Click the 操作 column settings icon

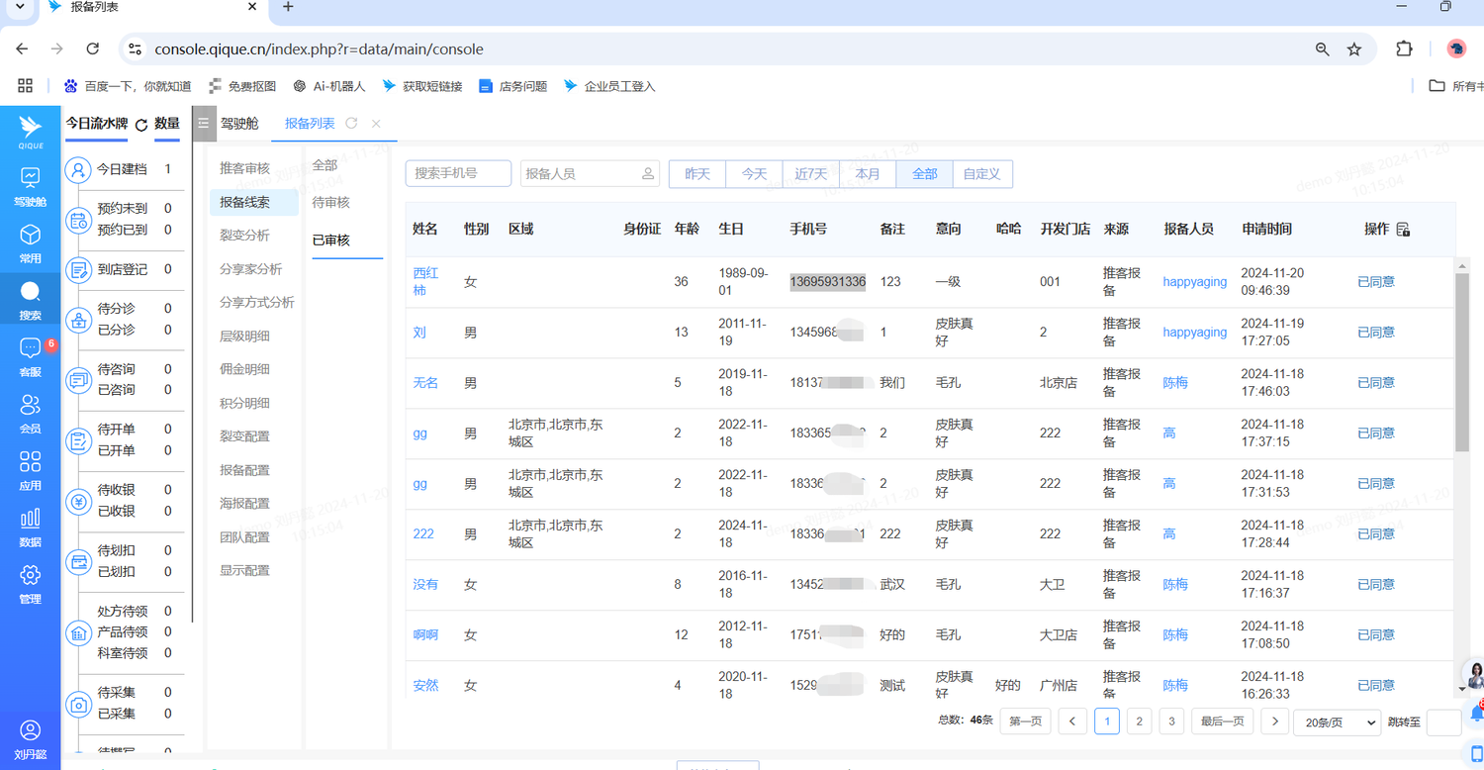click(x=1403, y=230)
